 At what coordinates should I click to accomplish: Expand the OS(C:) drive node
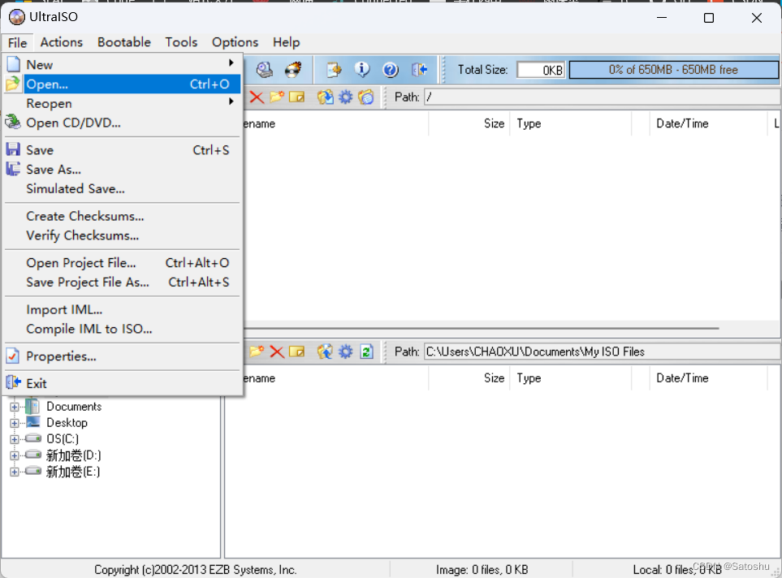pyautogui.click(x=14, y=439)
